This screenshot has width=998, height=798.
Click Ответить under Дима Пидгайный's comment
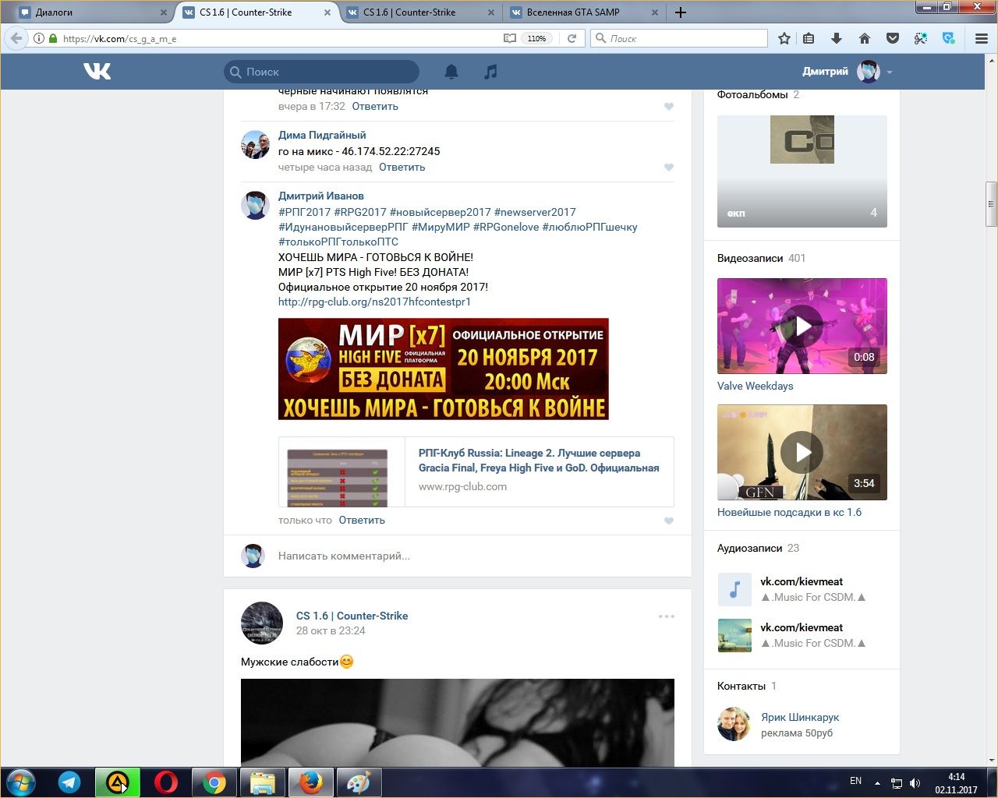click(x=402, y=167)
